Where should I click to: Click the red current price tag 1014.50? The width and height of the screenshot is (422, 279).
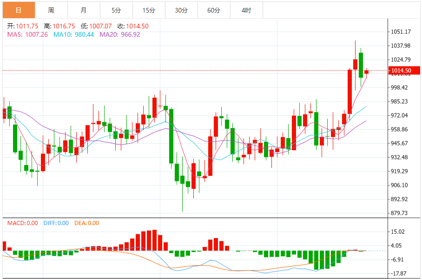coord(404,71)
